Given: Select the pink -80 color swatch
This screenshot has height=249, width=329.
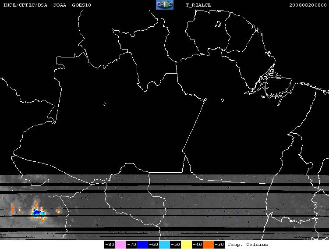Looking at the screenshot, I should pyautogui.click(x=120, y=245).
